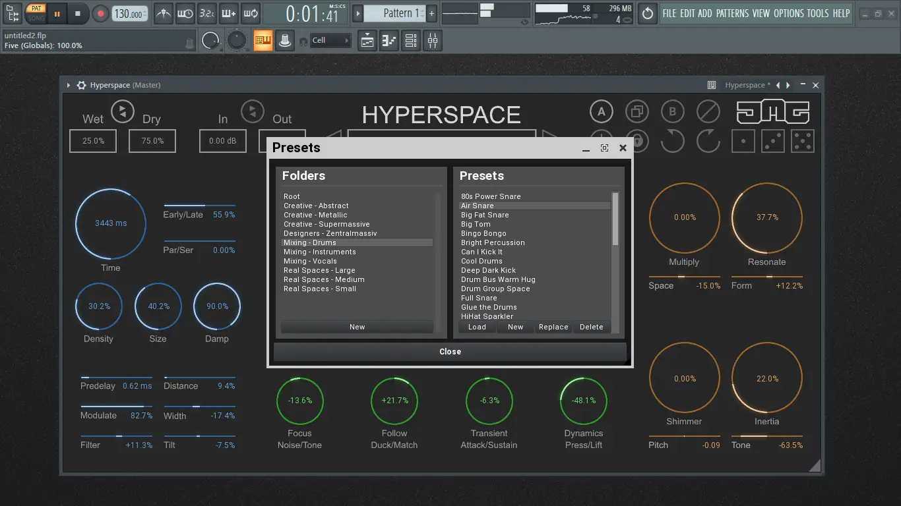Switch to the B preset slot
901x506 pixels.
(672, 112)
